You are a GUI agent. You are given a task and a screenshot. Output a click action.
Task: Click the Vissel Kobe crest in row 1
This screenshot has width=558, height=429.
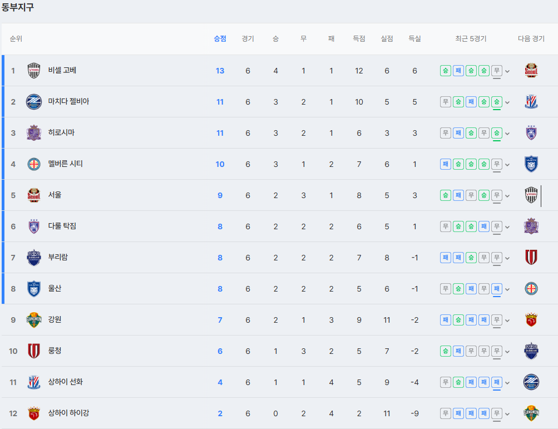pos(34,71)
